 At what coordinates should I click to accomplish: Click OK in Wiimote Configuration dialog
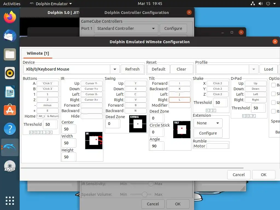coord(264,175)
